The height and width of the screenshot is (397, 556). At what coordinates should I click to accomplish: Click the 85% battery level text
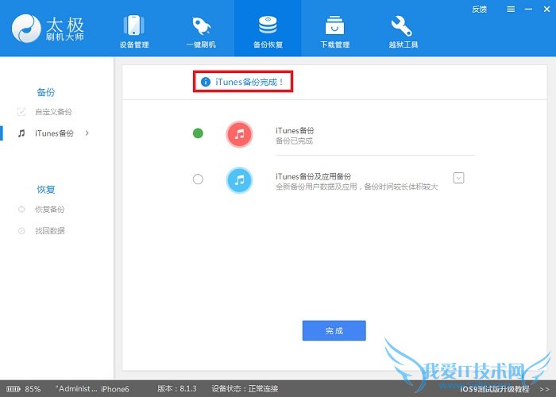pyautogui.click(x=33, y=389)
